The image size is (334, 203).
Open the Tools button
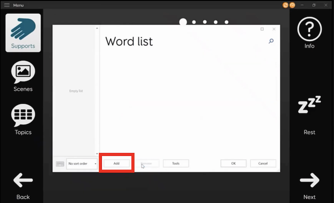coord(176,163)
